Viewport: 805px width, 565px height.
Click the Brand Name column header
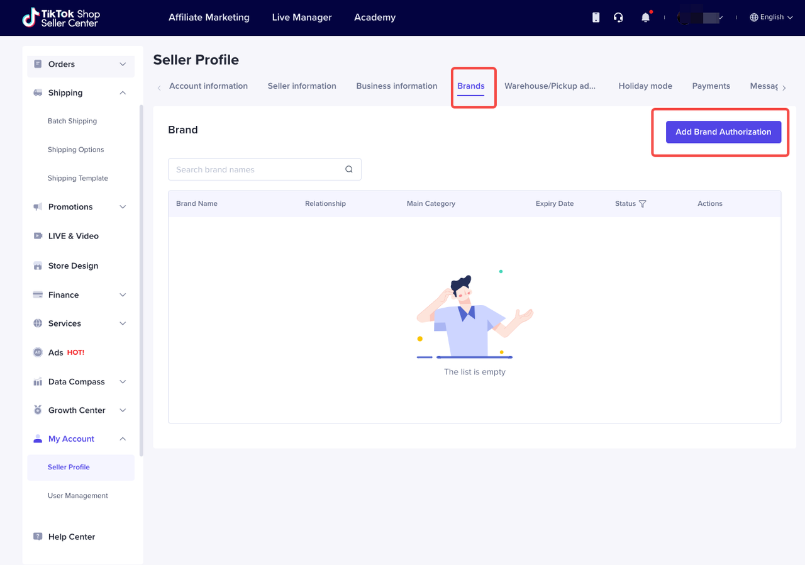coord(197,204)
